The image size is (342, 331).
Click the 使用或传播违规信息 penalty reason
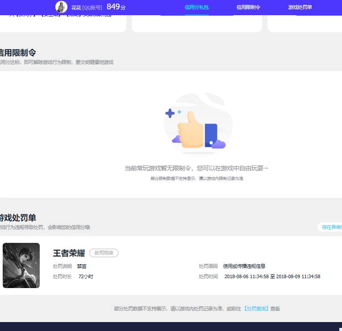pos(244,266)
